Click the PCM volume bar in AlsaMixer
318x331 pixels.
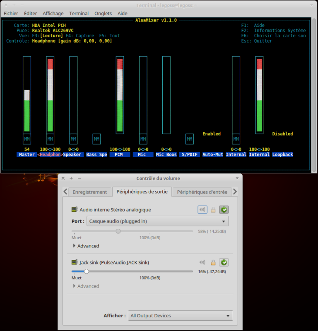pyautogui.click(x=120, y=95)
